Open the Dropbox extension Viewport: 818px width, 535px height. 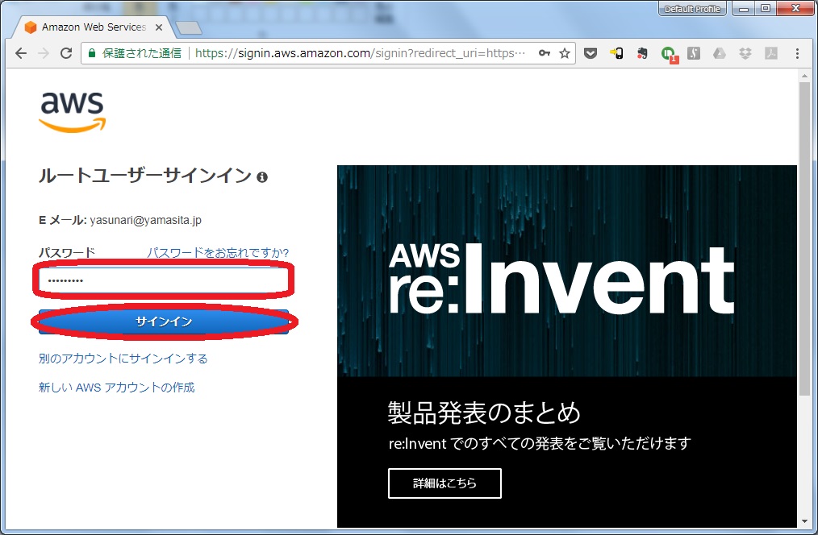pos(745,53)
